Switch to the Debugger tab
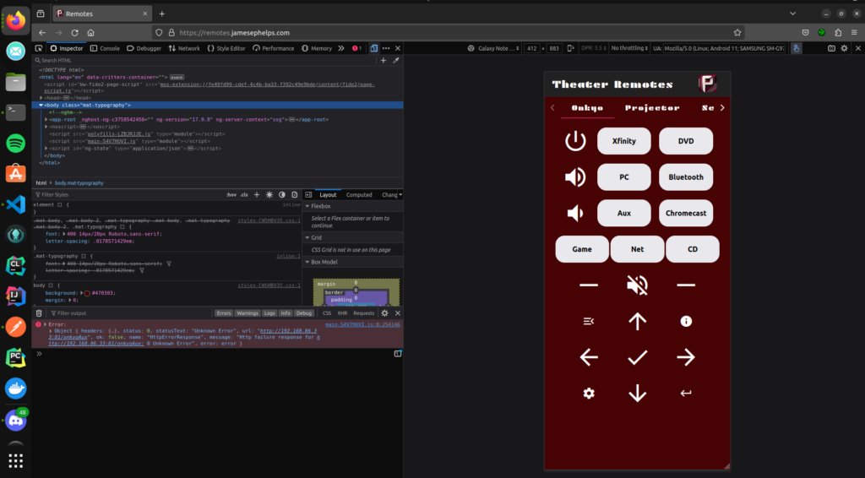Viewport: 865px width, 478px height. [x=144, y=48]
